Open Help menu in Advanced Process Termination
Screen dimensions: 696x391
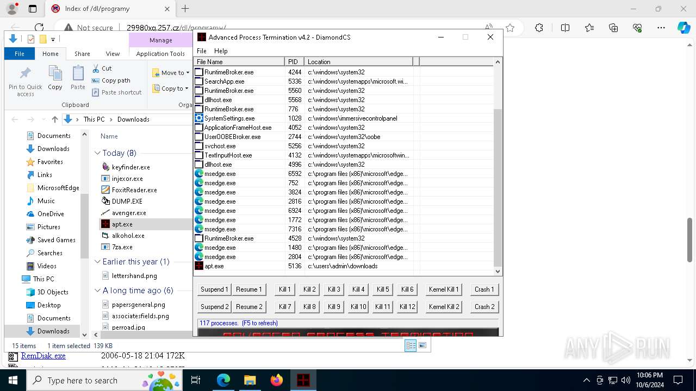[221, 51]
